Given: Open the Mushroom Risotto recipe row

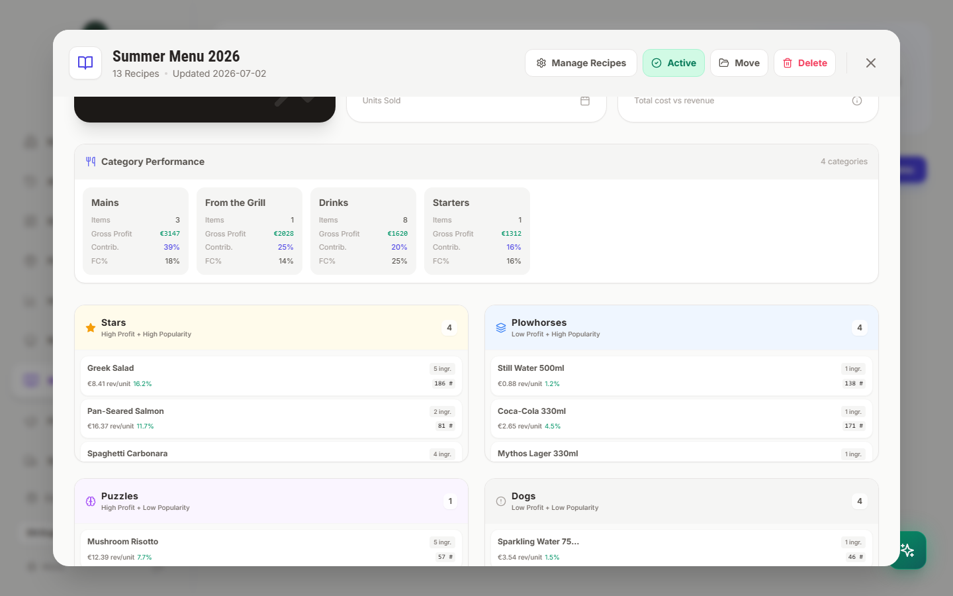Looking at the screenshot, I should pyautogui.click(x=271, y=548).
